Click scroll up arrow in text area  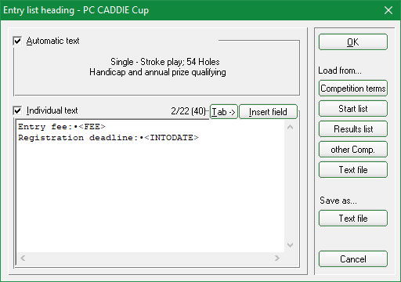coord(290,127)
